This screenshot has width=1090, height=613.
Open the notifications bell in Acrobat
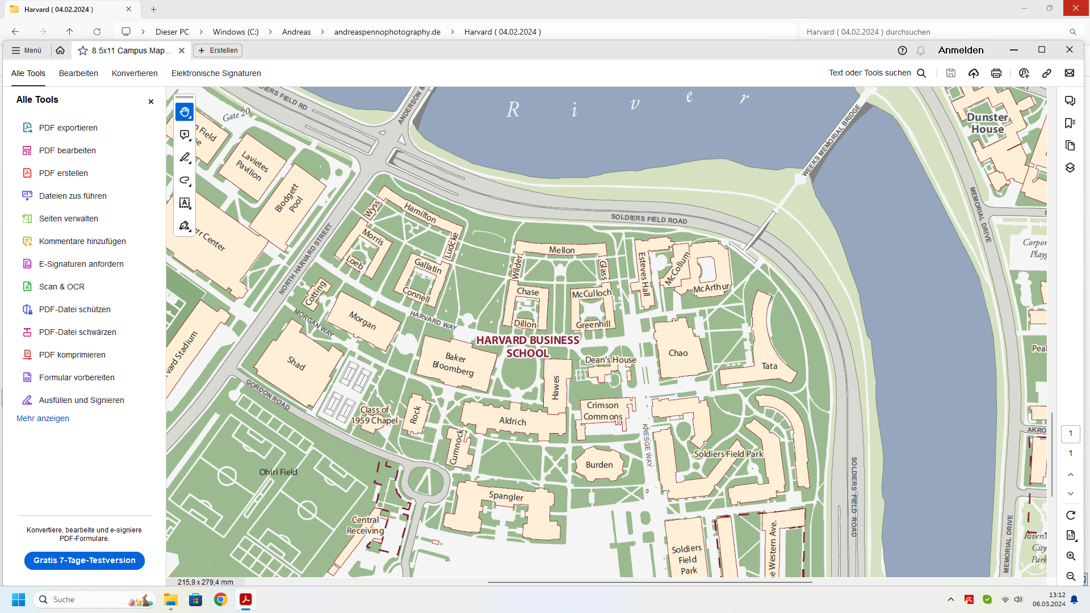921,51
